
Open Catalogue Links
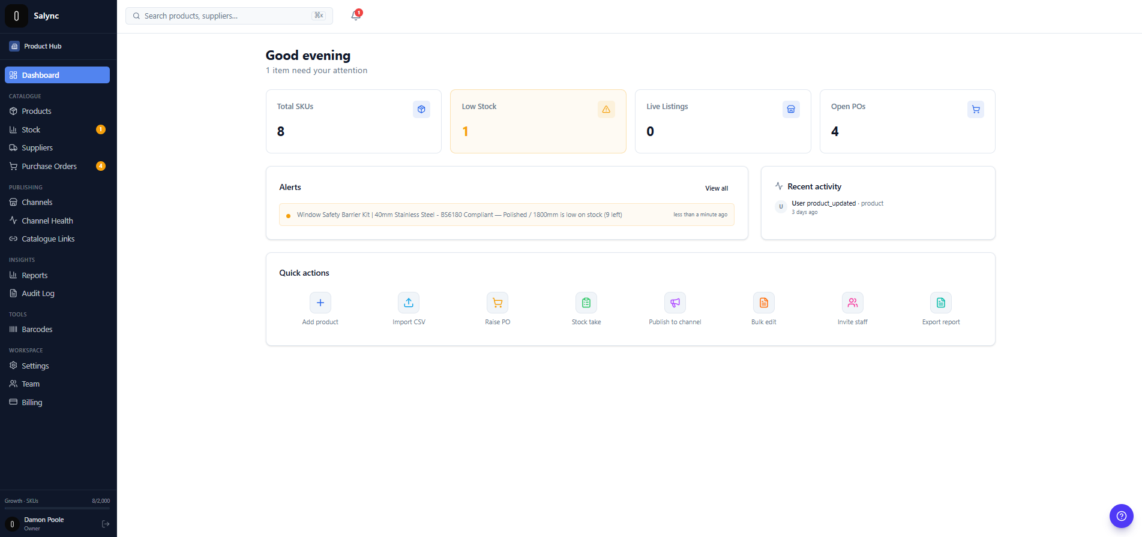[x=57, y=239]
